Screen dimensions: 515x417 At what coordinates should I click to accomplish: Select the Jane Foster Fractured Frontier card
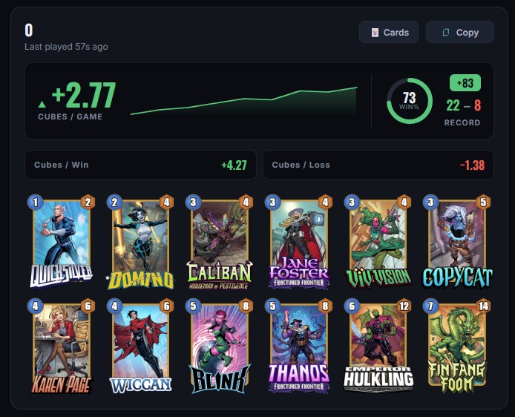pos(299,243)
